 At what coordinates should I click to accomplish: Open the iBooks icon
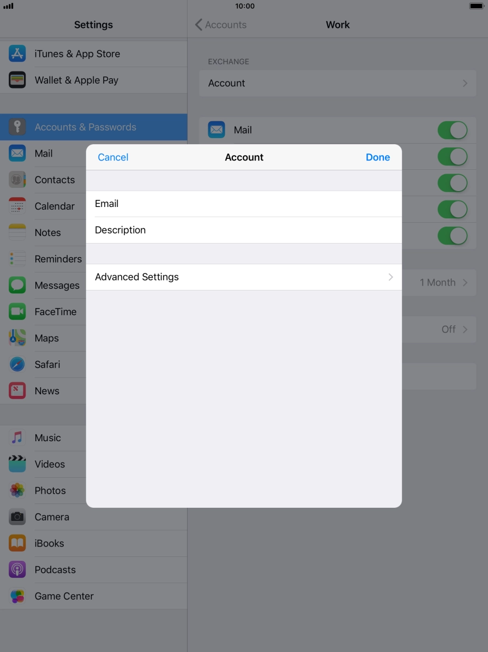pos(17,543)
